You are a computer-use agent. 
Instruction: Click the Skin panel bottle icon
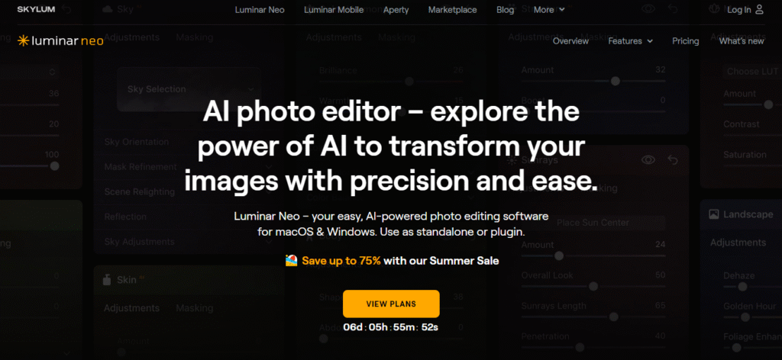pos(107,280)
